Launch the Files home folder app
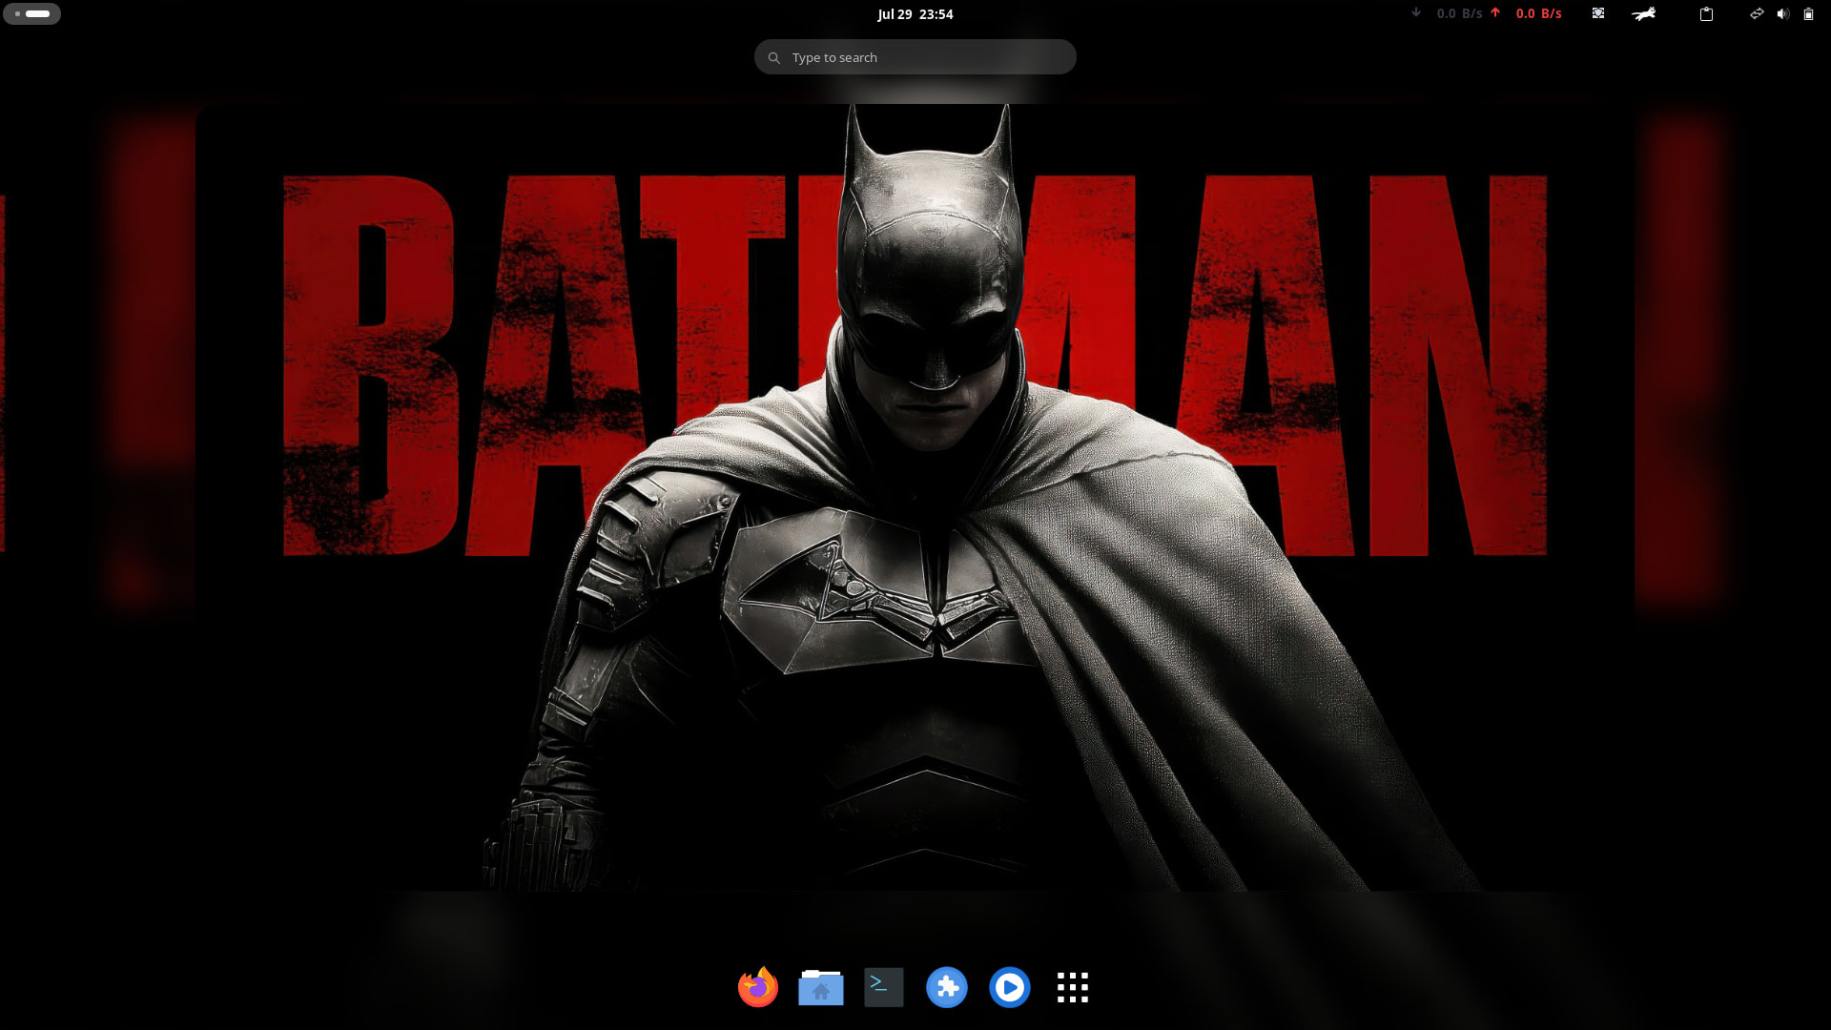 point(821,987)
